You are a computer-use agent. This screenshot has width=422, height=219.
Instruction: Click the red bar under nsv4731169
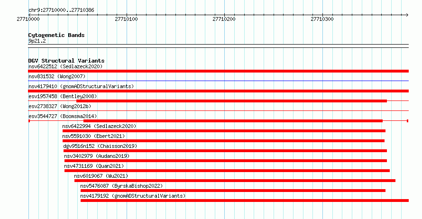tap(227, 171)
